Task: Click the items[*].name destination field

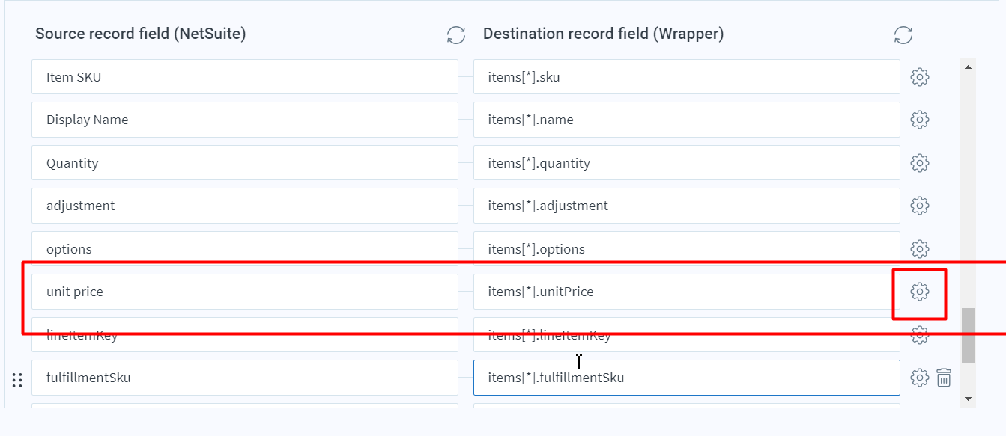Action: [x=687, y=120]
